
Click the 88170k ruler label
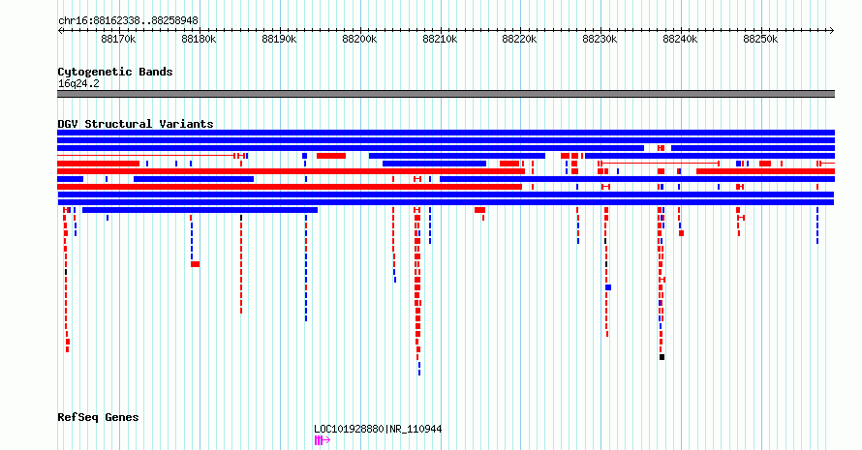[x=119, y=39]
